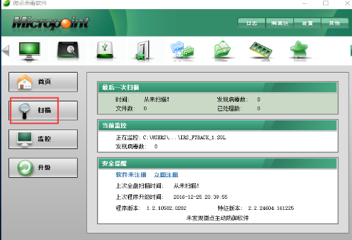Choose the USB drive scan icon
Screen dimensions: 352x240
[x=105, y=50]
